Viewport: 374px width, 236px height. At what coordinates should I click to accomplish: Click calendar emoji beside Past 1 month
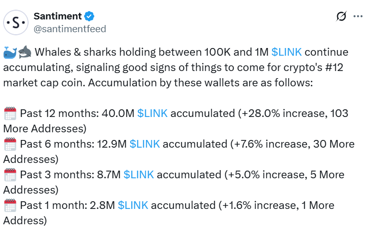point(10,205)
